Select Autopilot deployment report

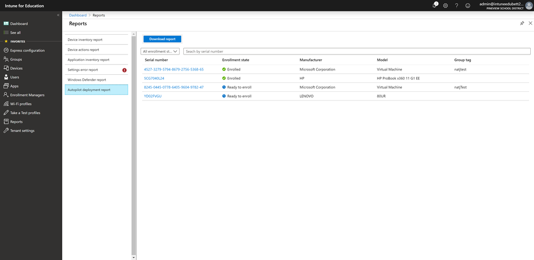(x=96, y=90)
